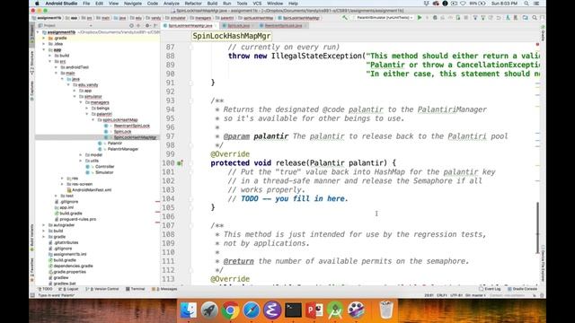Click the Wi-Fi status icon
The image size is (575, 323).
[x=463, y=4]
